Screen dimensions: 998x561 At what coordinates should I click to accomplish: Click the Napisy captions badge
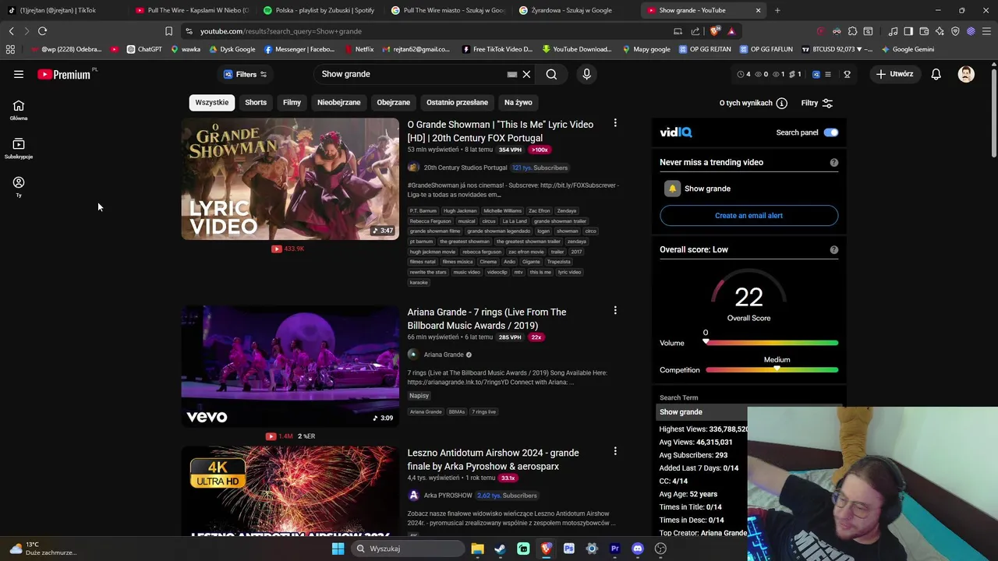point(419,396)
